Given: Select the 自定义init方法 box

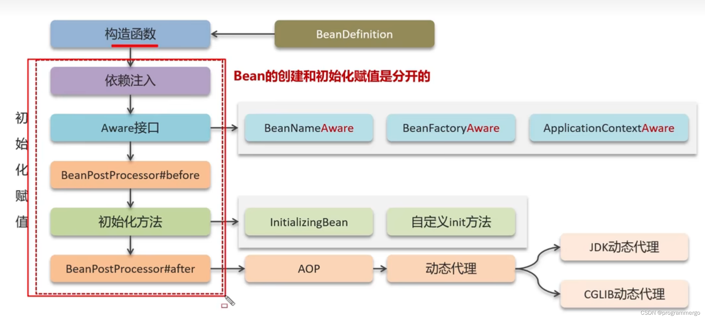Looking at the screenshot, I should [451, 222].
